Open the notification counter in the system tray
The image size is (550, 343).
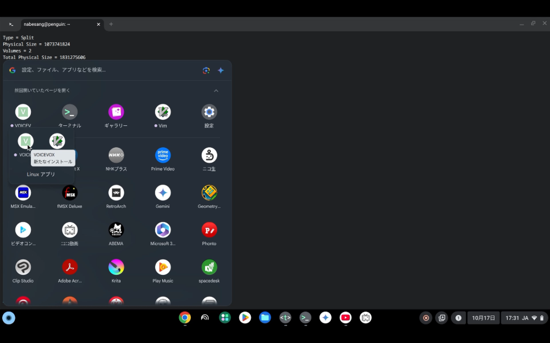[x=458, y=318]
